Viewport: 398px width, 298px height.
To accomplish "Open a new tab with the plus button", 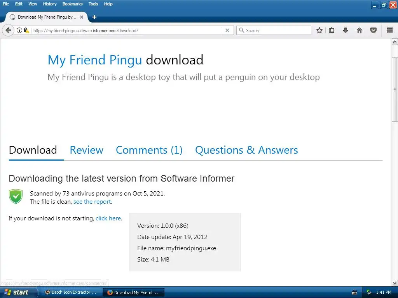I will (94, 17).
